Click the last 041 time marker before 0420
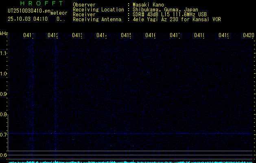 click(224, 35)
